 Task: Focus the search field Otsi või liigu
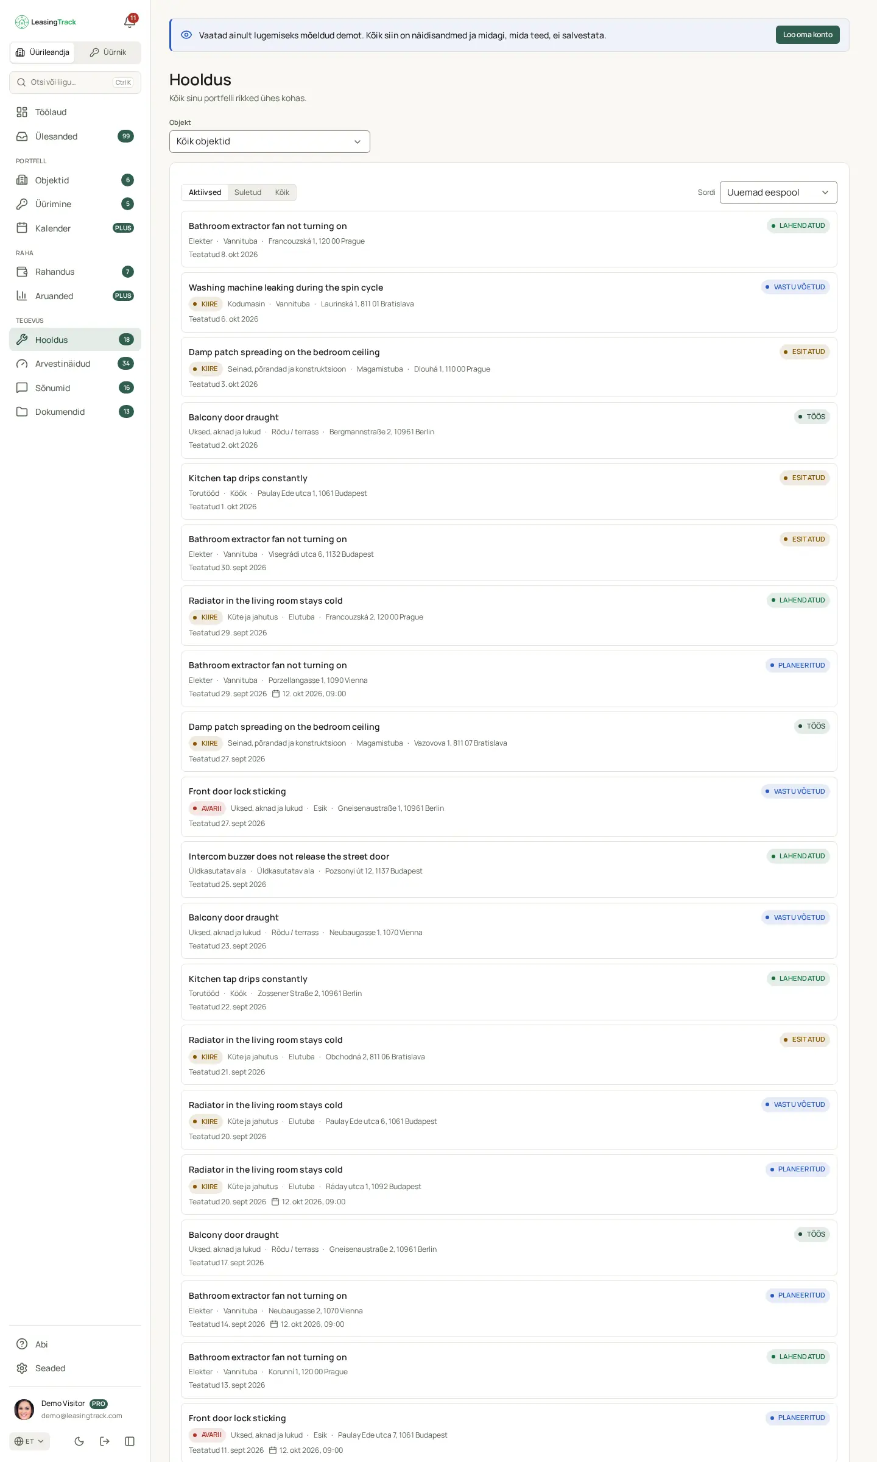75,82
